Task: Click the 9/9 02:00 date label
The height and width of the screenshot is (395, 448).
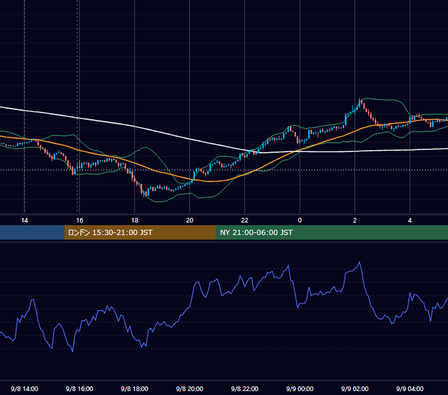Action: click(355, 389)
